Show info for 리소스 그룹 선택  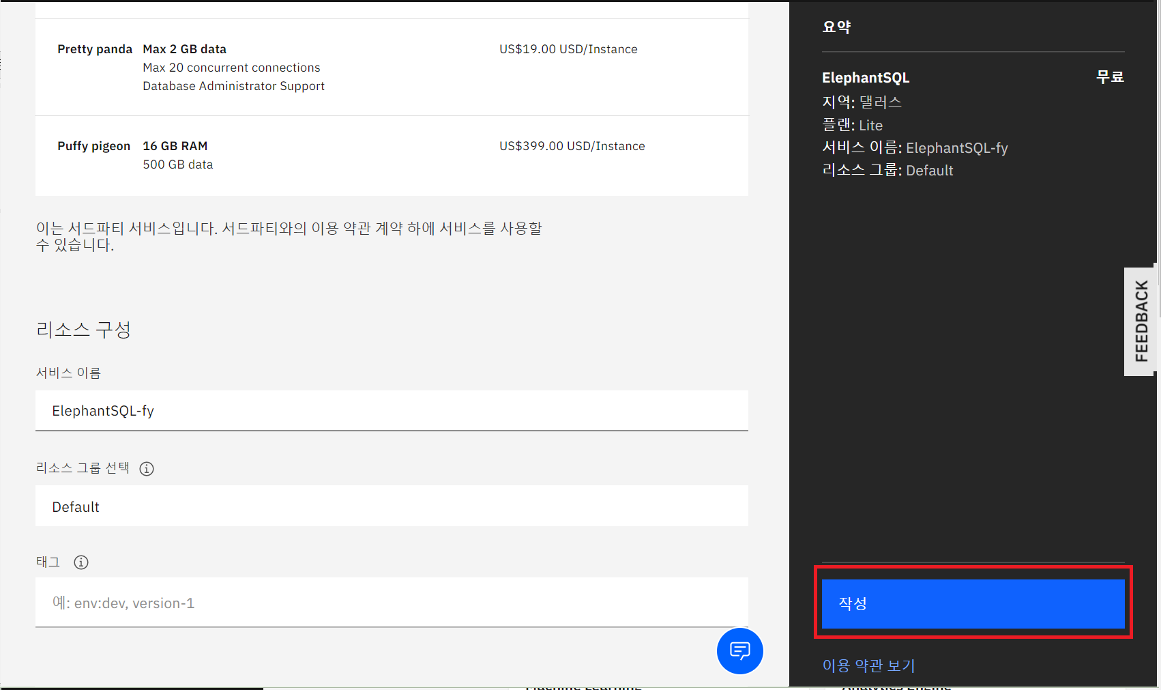click(x=147, y=469)
